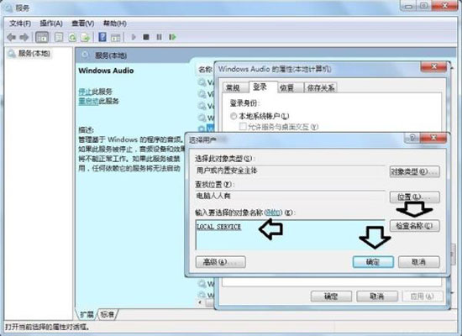Image resolution: width=462 pixels, height=336 pixels.
Task: Click the 停止 this service link
Action: (x=85, y=92)
